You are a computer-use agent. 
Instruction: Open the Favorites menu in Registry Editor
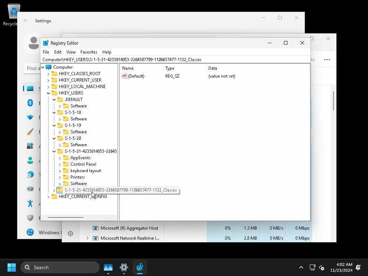[89, 52]
